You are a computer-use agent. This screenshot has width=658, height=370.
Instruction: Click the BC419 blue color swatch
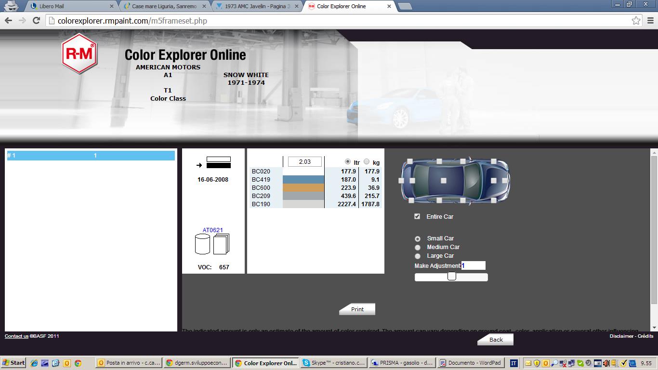pos(303,180)
